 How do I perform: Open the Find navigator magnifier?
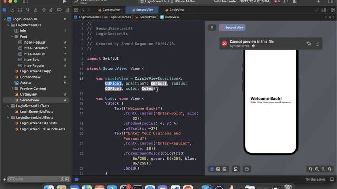28,10
